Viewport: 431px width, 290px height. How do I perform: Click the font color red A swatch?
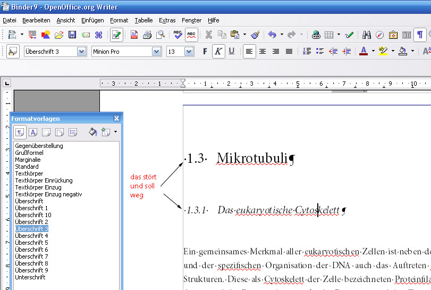coord(364,52)
